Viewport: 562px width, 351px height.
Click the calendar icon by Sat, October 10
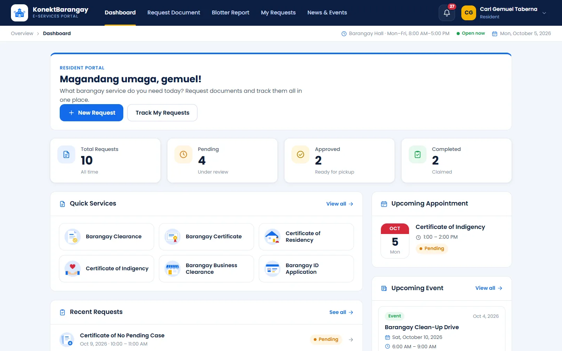(388, 337)
